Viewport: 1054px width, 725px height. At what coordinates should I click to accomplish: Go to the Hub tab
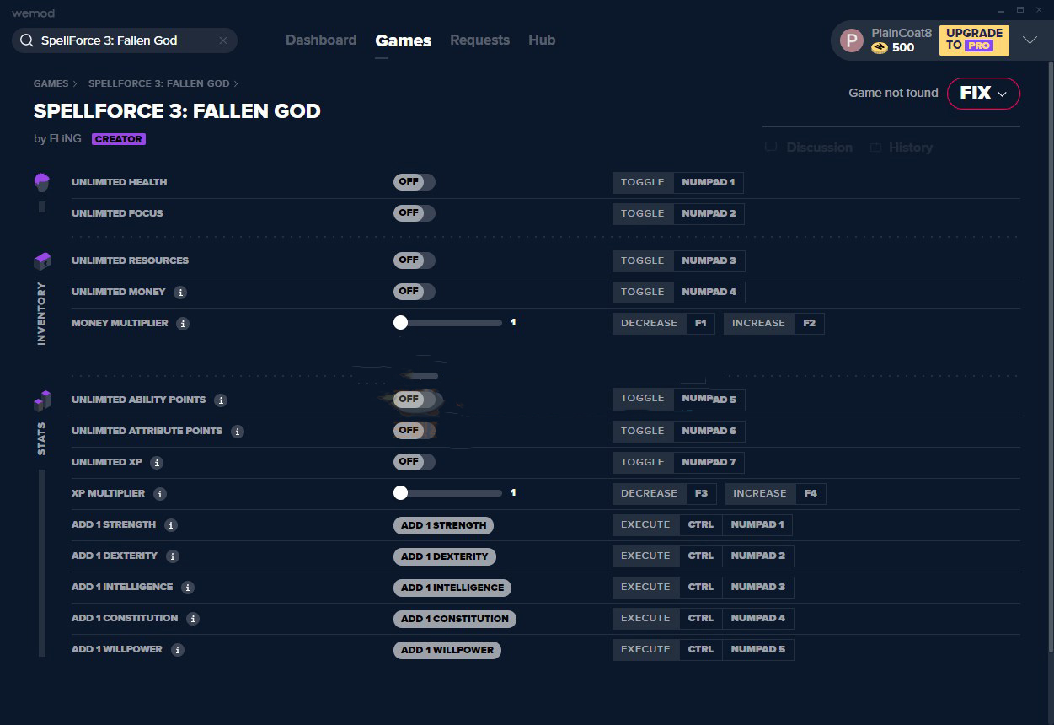tap(542, 40)
